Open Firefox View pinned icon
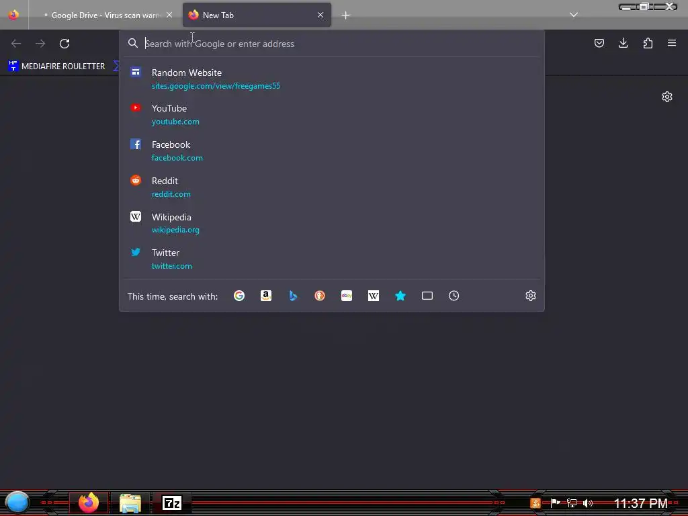Screen dimensions: 688x516 [x=13, y=15]
